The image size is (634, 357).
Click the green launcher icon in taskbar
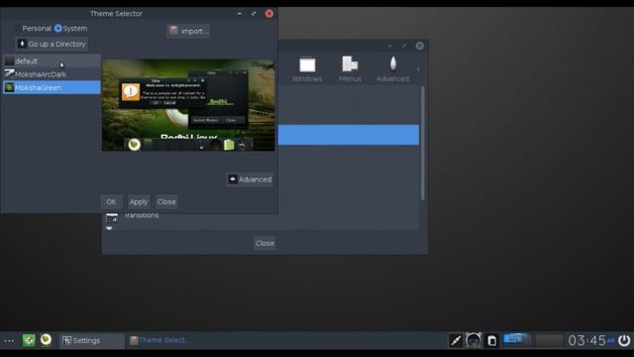pos(29,340)
